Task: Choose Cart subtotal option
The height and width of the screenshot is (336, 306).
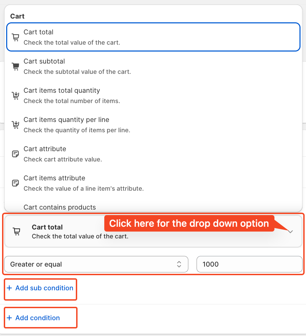Action: point(153,66)
